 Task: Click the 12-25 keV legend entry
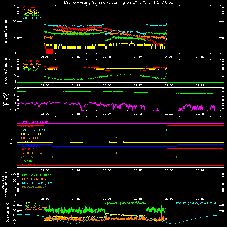(31, 12)
